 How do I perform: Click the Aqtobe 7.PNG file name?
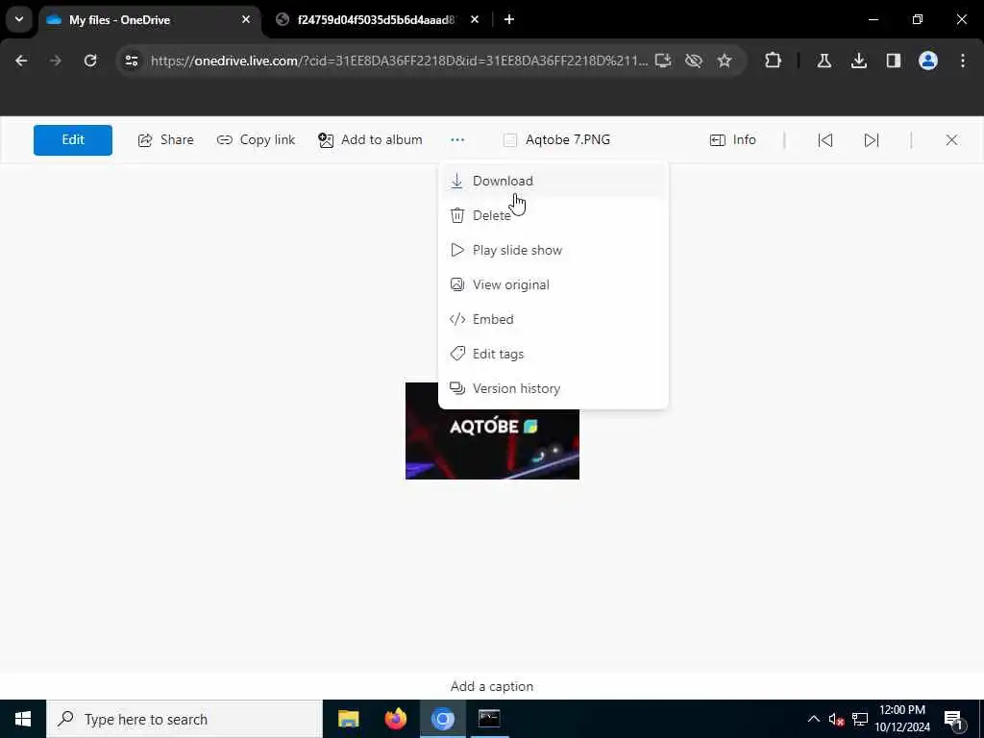(x=567, y=140)
